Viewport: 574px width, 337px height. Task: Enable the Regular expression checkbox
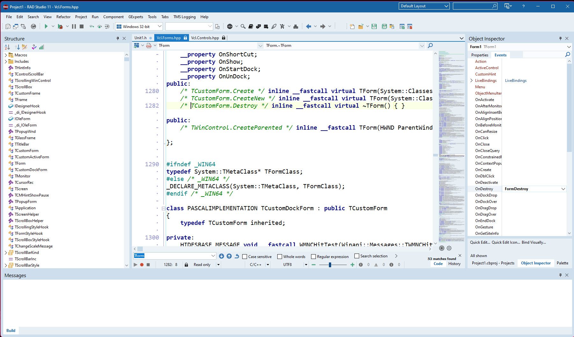coord(314,256)
